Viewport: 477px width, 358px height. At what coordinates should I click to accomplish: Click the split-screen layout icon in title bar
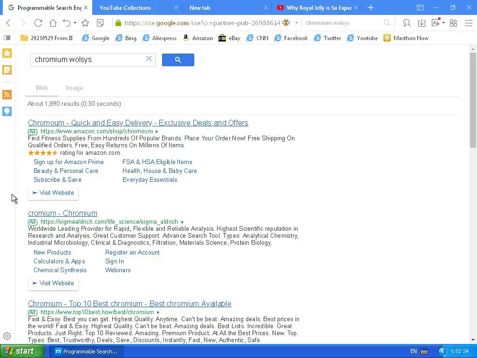[420, 7]
